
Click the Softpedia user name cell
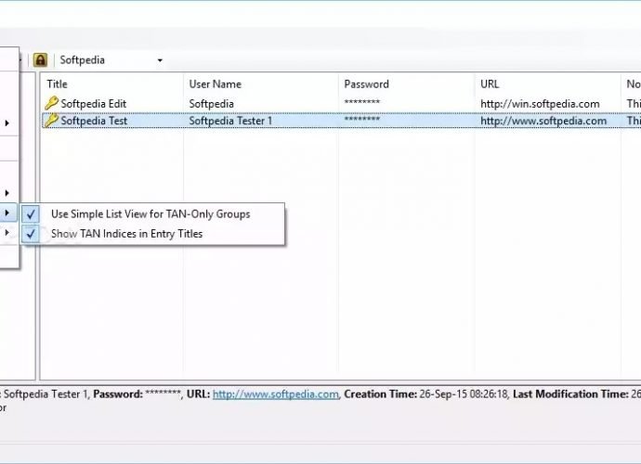212,104
